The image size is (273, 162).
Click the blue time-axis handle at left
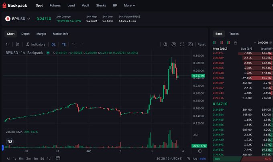pyautogui.click(x=3, y=148)
